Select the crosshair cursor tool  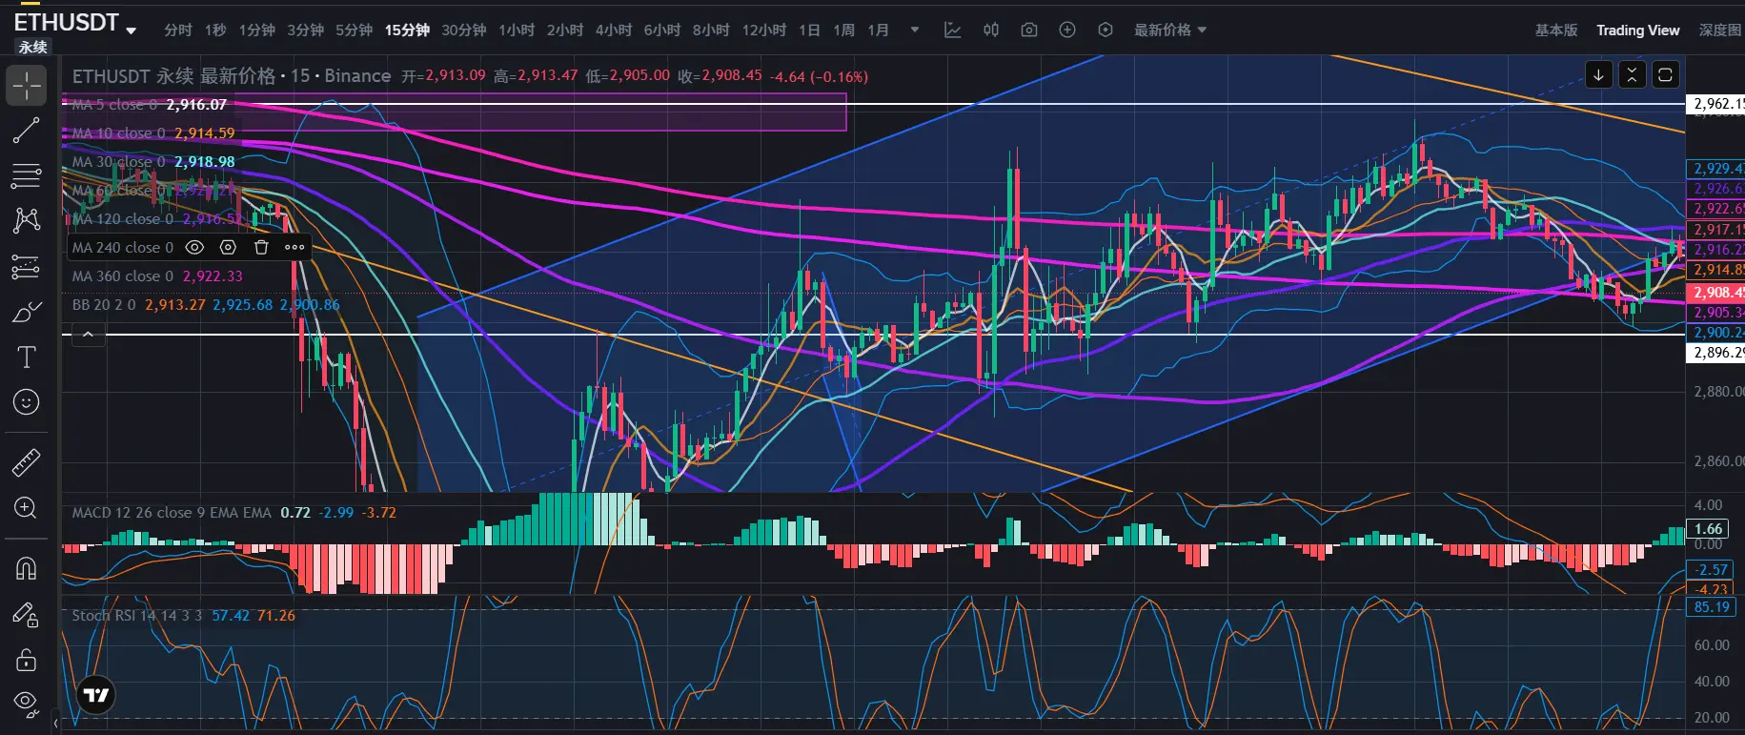(27, 86)
